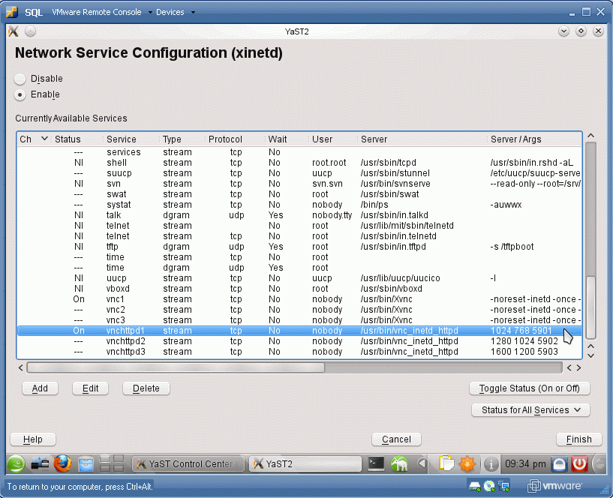Click the virtual desktop pager
This screenshot has height=498, width=613.
tap(112, 464)
